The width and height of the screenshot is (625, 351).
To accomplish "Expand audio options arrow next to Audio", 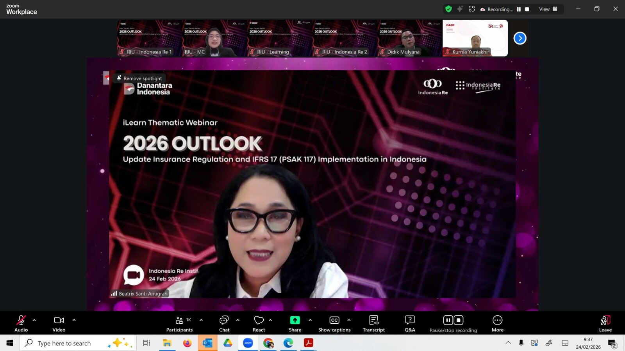I will [x=34, y=320].
